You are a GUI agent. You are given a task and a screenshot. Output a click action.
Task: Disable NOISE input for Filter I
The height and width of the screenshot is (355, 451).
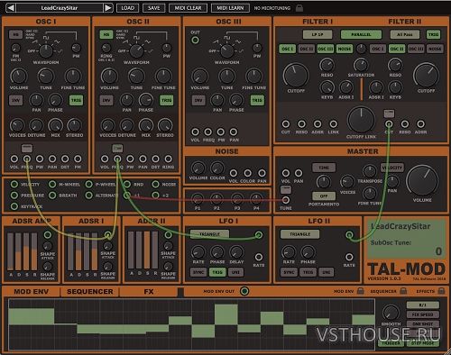tap(345, 49)
